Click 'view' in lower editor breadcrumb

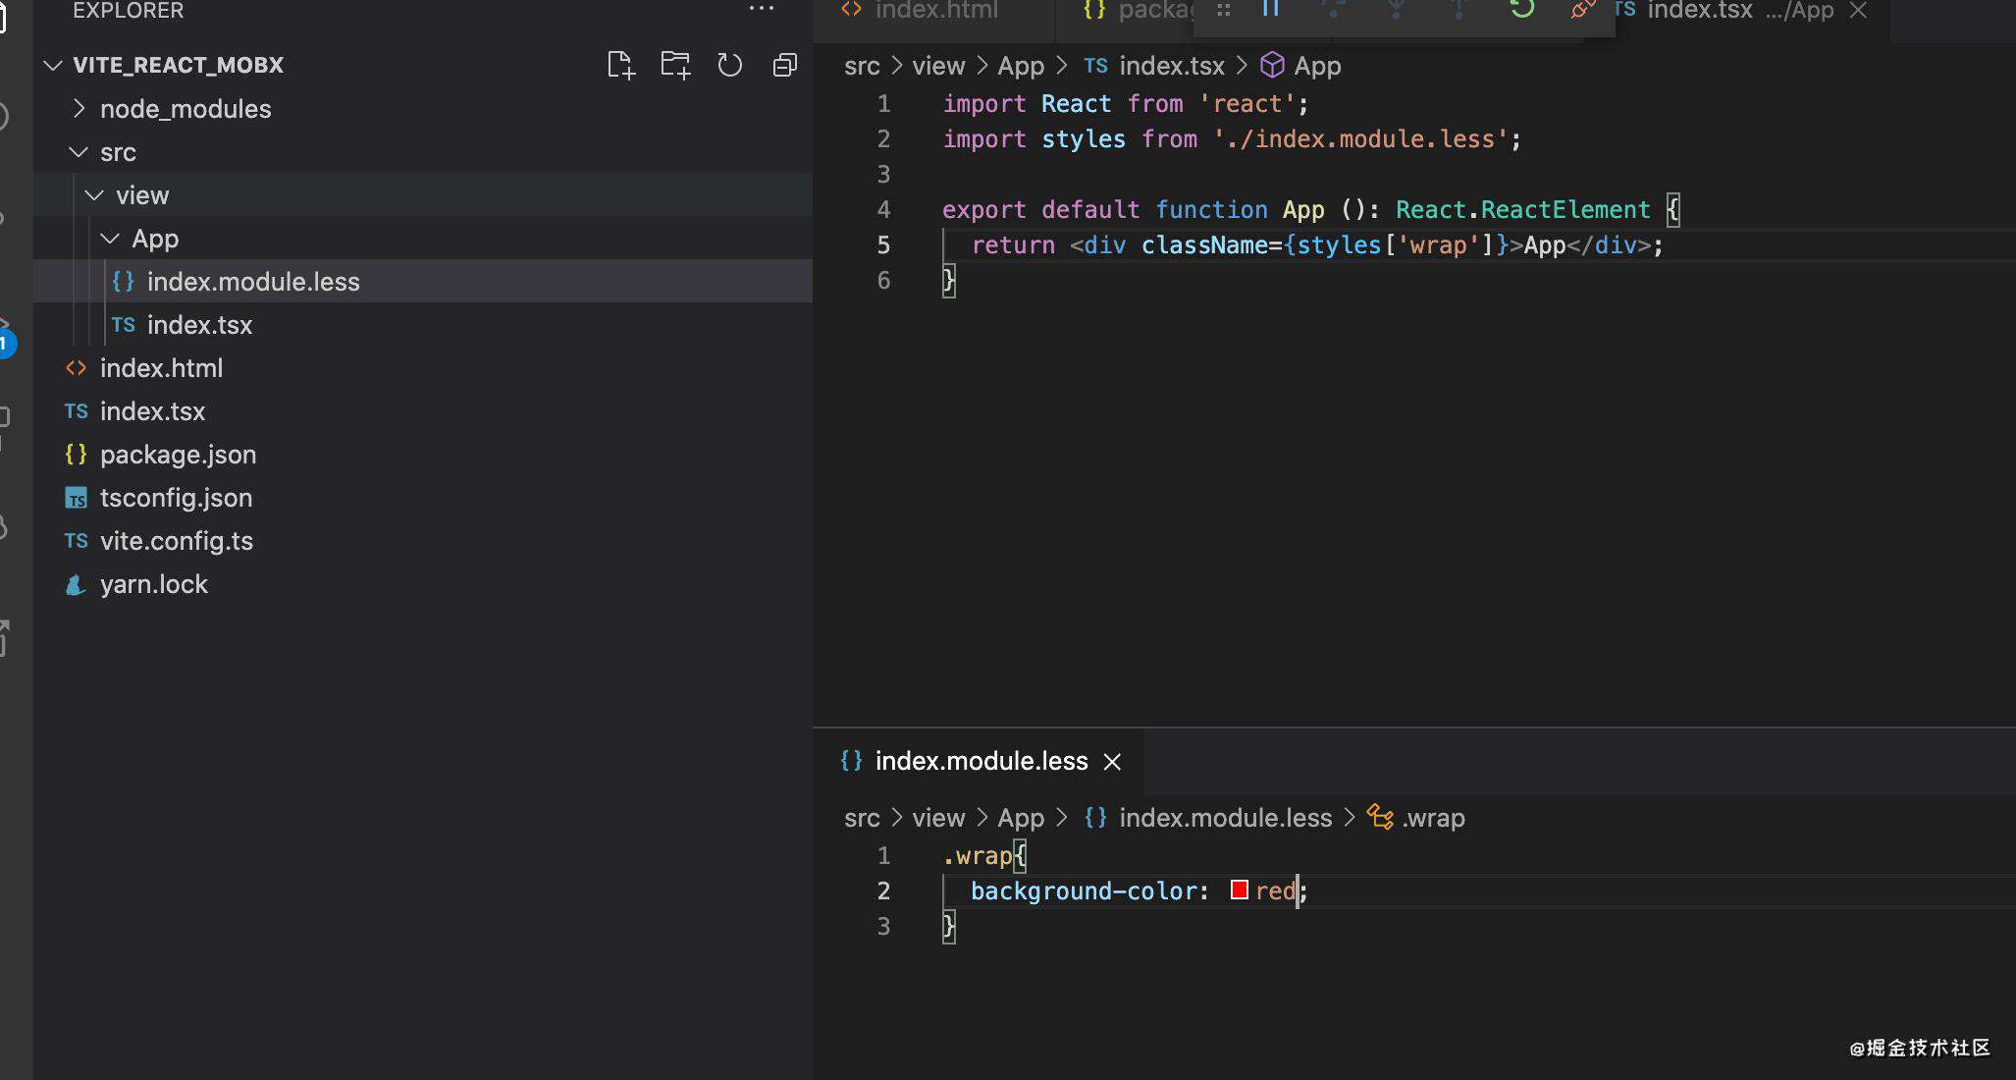pos(938,818)
